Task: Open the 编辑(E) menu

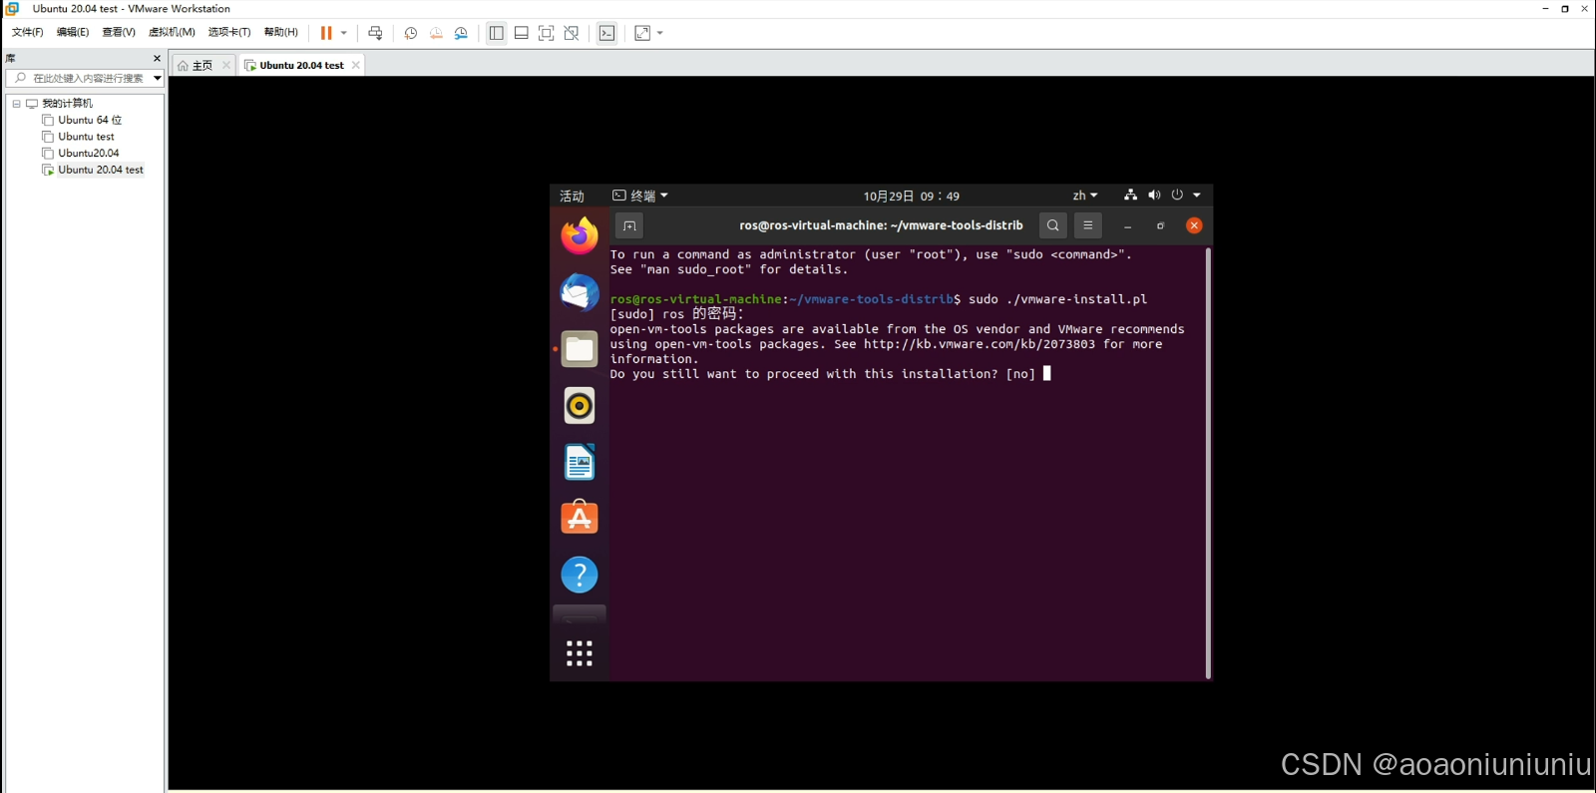Action: 73,32
